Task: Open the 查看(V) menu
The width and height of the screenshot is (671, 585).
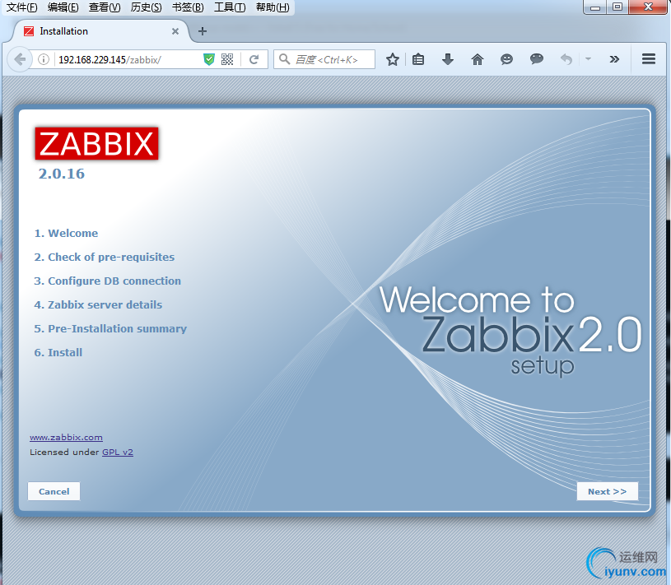Action: coord(105,7)
